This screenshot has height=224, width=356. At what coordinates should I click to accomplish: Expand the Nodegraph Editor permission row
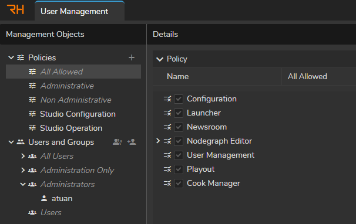(x=158, y=141)
